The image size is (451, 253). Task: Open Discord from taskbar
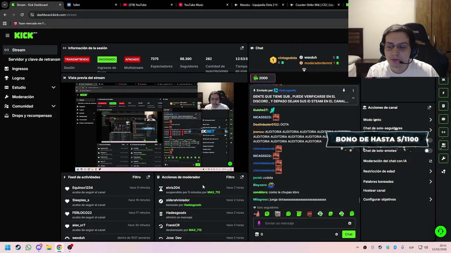[x=39, y=247]
